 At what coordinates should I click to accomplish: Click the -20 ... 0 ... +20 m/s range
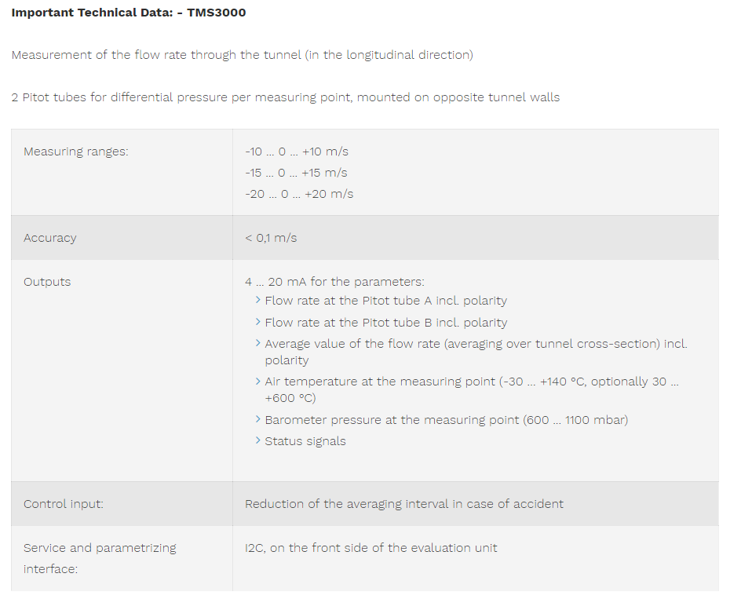[299, 195]
